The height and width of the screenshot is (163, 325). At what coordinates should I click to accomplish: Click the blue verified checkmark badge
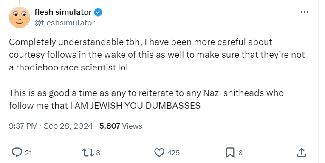point(98,12)
